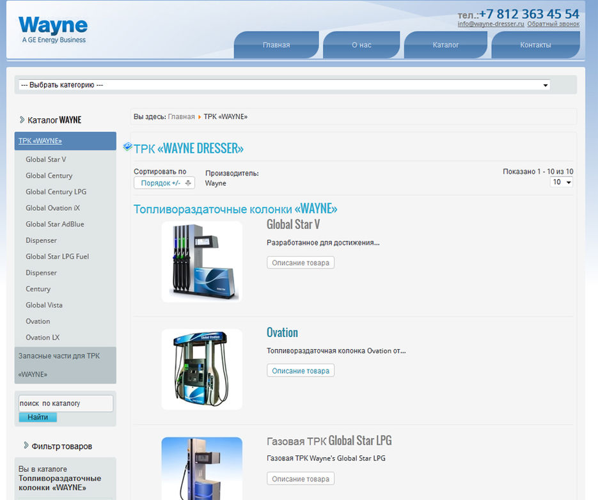Open Запасные части для ТРК «WAYNE» category
The image size is (598, 500).
pos(65,365)
